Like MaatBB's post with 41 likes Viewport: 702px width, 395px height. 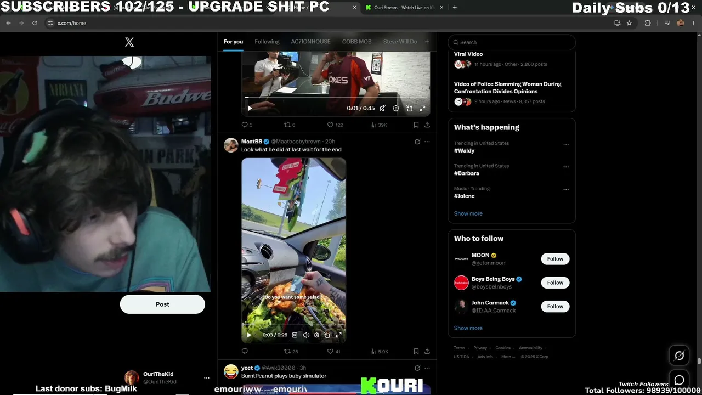[333, 352]
